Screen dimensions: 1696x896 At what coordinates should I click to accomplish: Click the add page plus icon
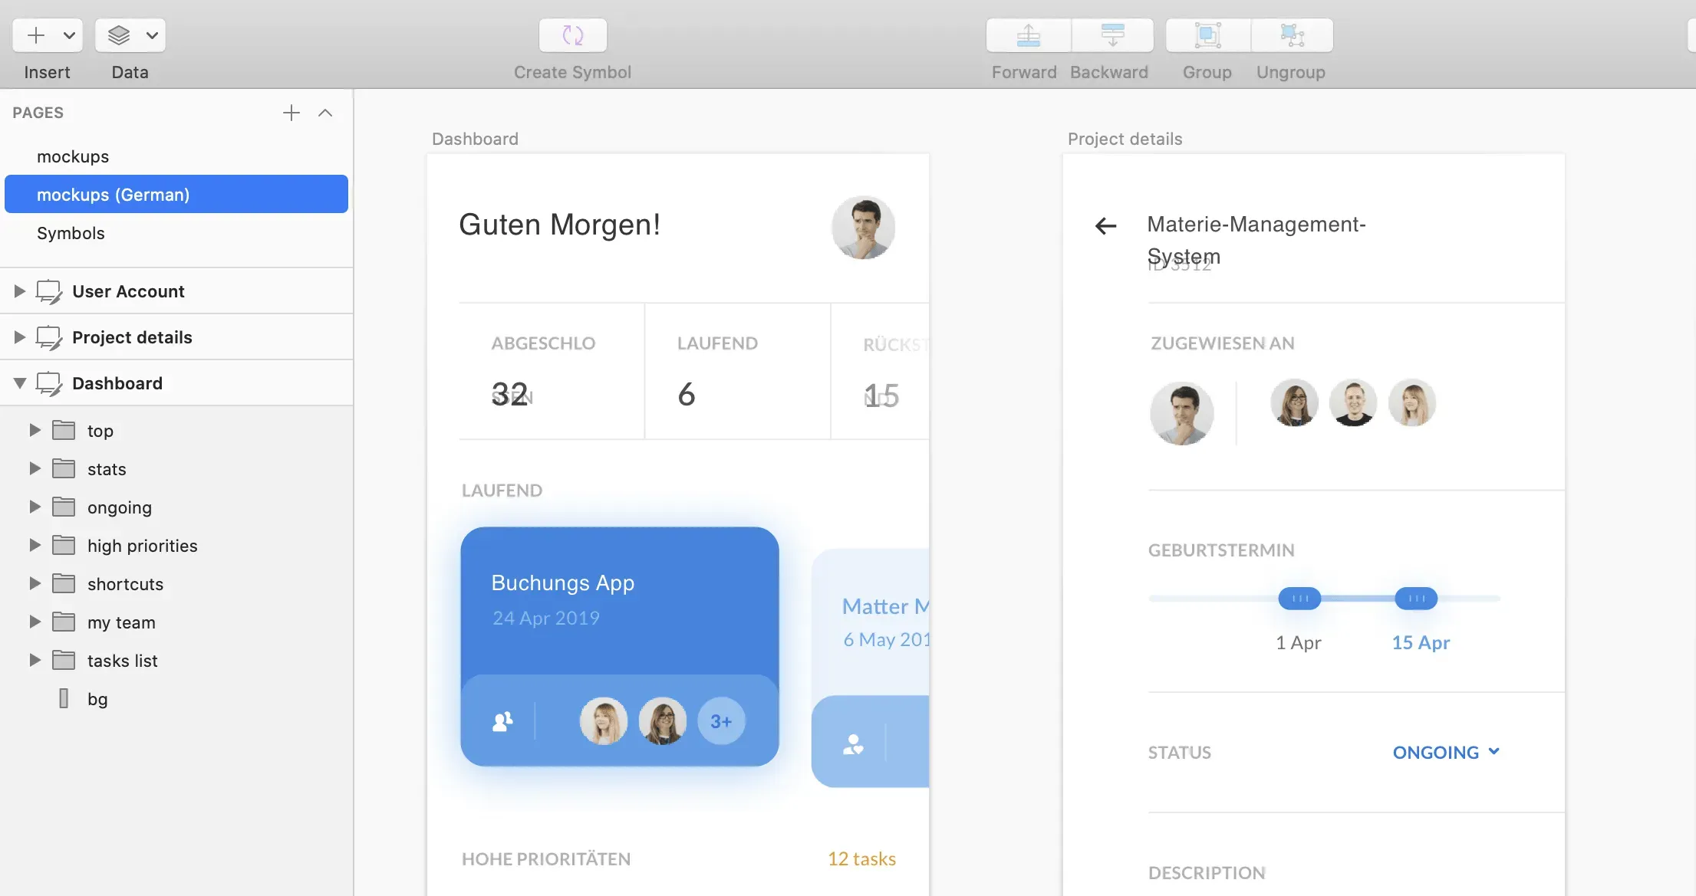click(x=291, y=113)
